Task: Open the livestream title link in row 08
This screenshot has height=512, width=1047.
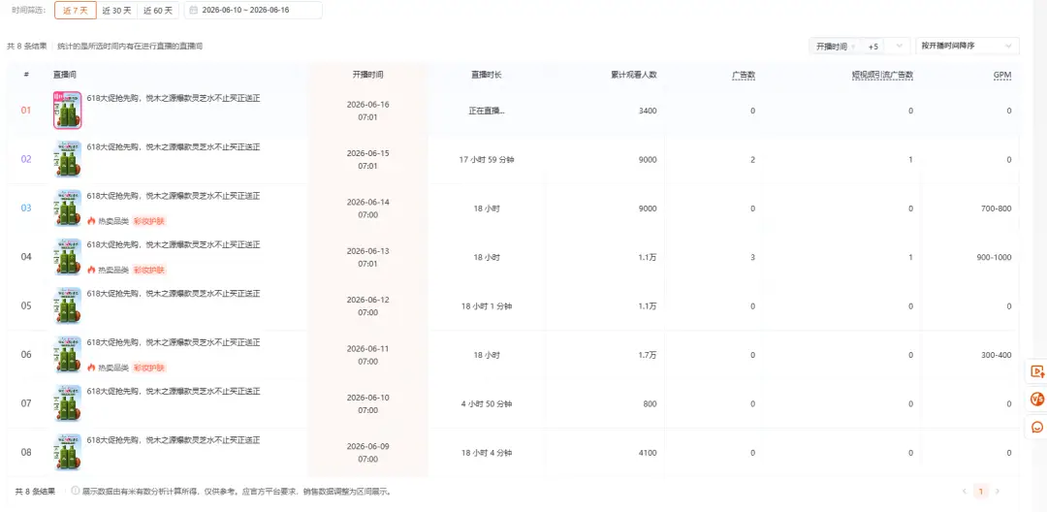Action: point(174,440)
